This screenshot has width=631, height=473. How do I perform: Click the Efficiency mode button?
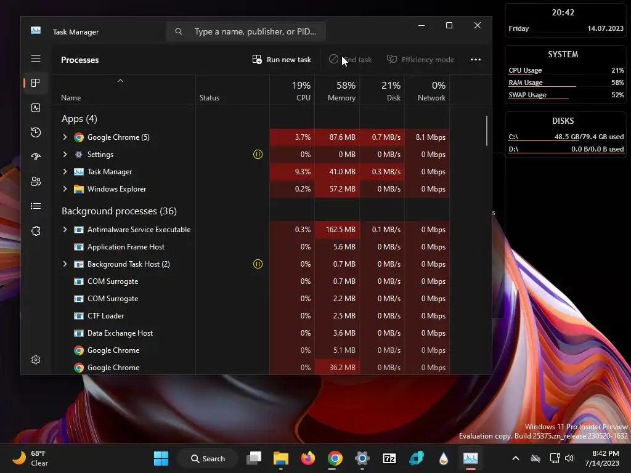[420, 60]
